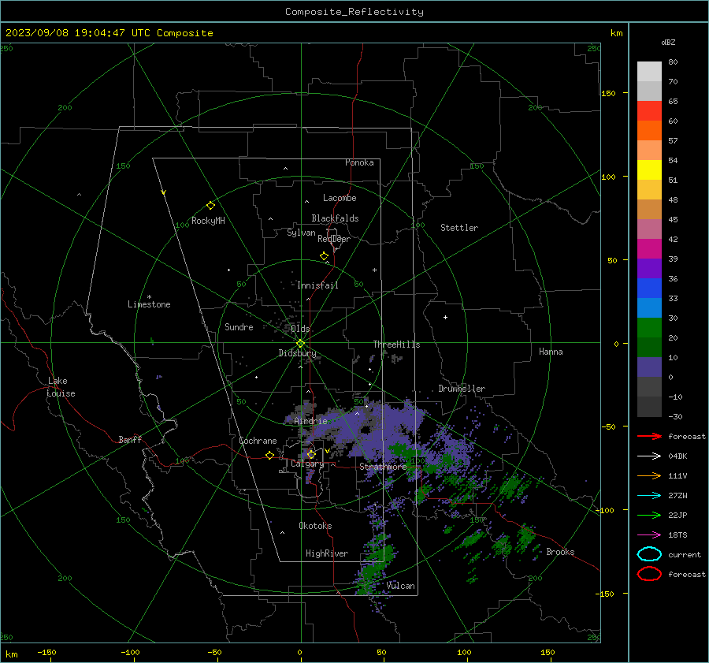Click the -30 dBZ legend value

click(x=676, y=416)
